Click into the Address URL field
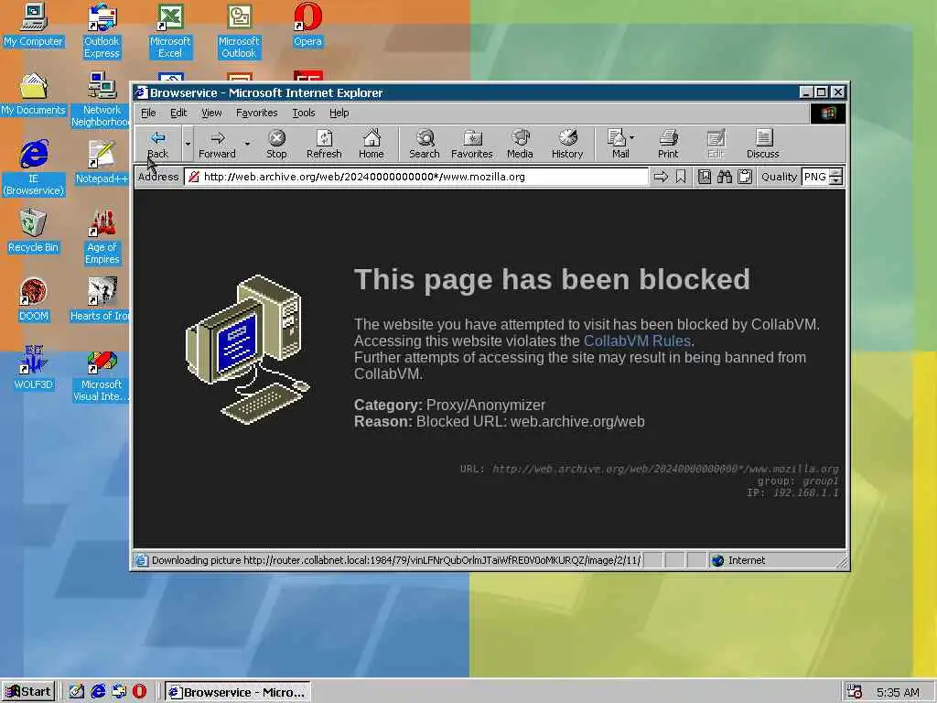The image size is (937, 703). 416,177
